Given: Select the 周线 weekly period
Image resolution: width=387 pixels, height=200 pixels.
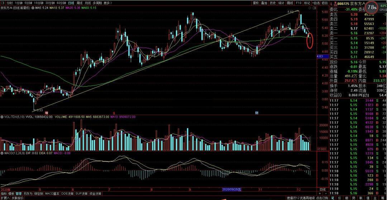Looking at the screenshot, I should tap(79, 3).
